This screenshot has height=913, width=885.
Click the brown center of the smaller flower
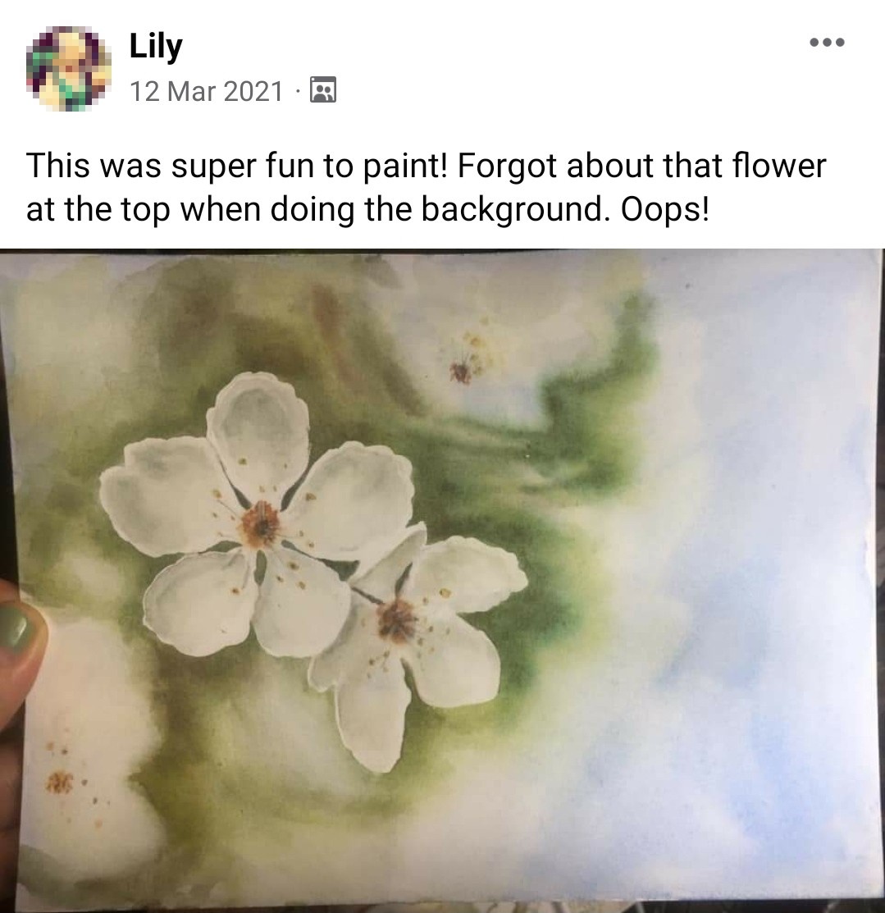point(396,621)
